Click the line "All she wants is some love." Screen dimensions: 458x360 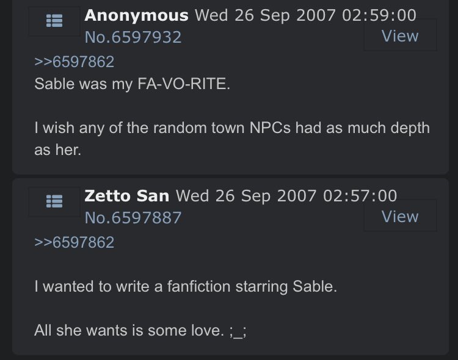point(129,330)
